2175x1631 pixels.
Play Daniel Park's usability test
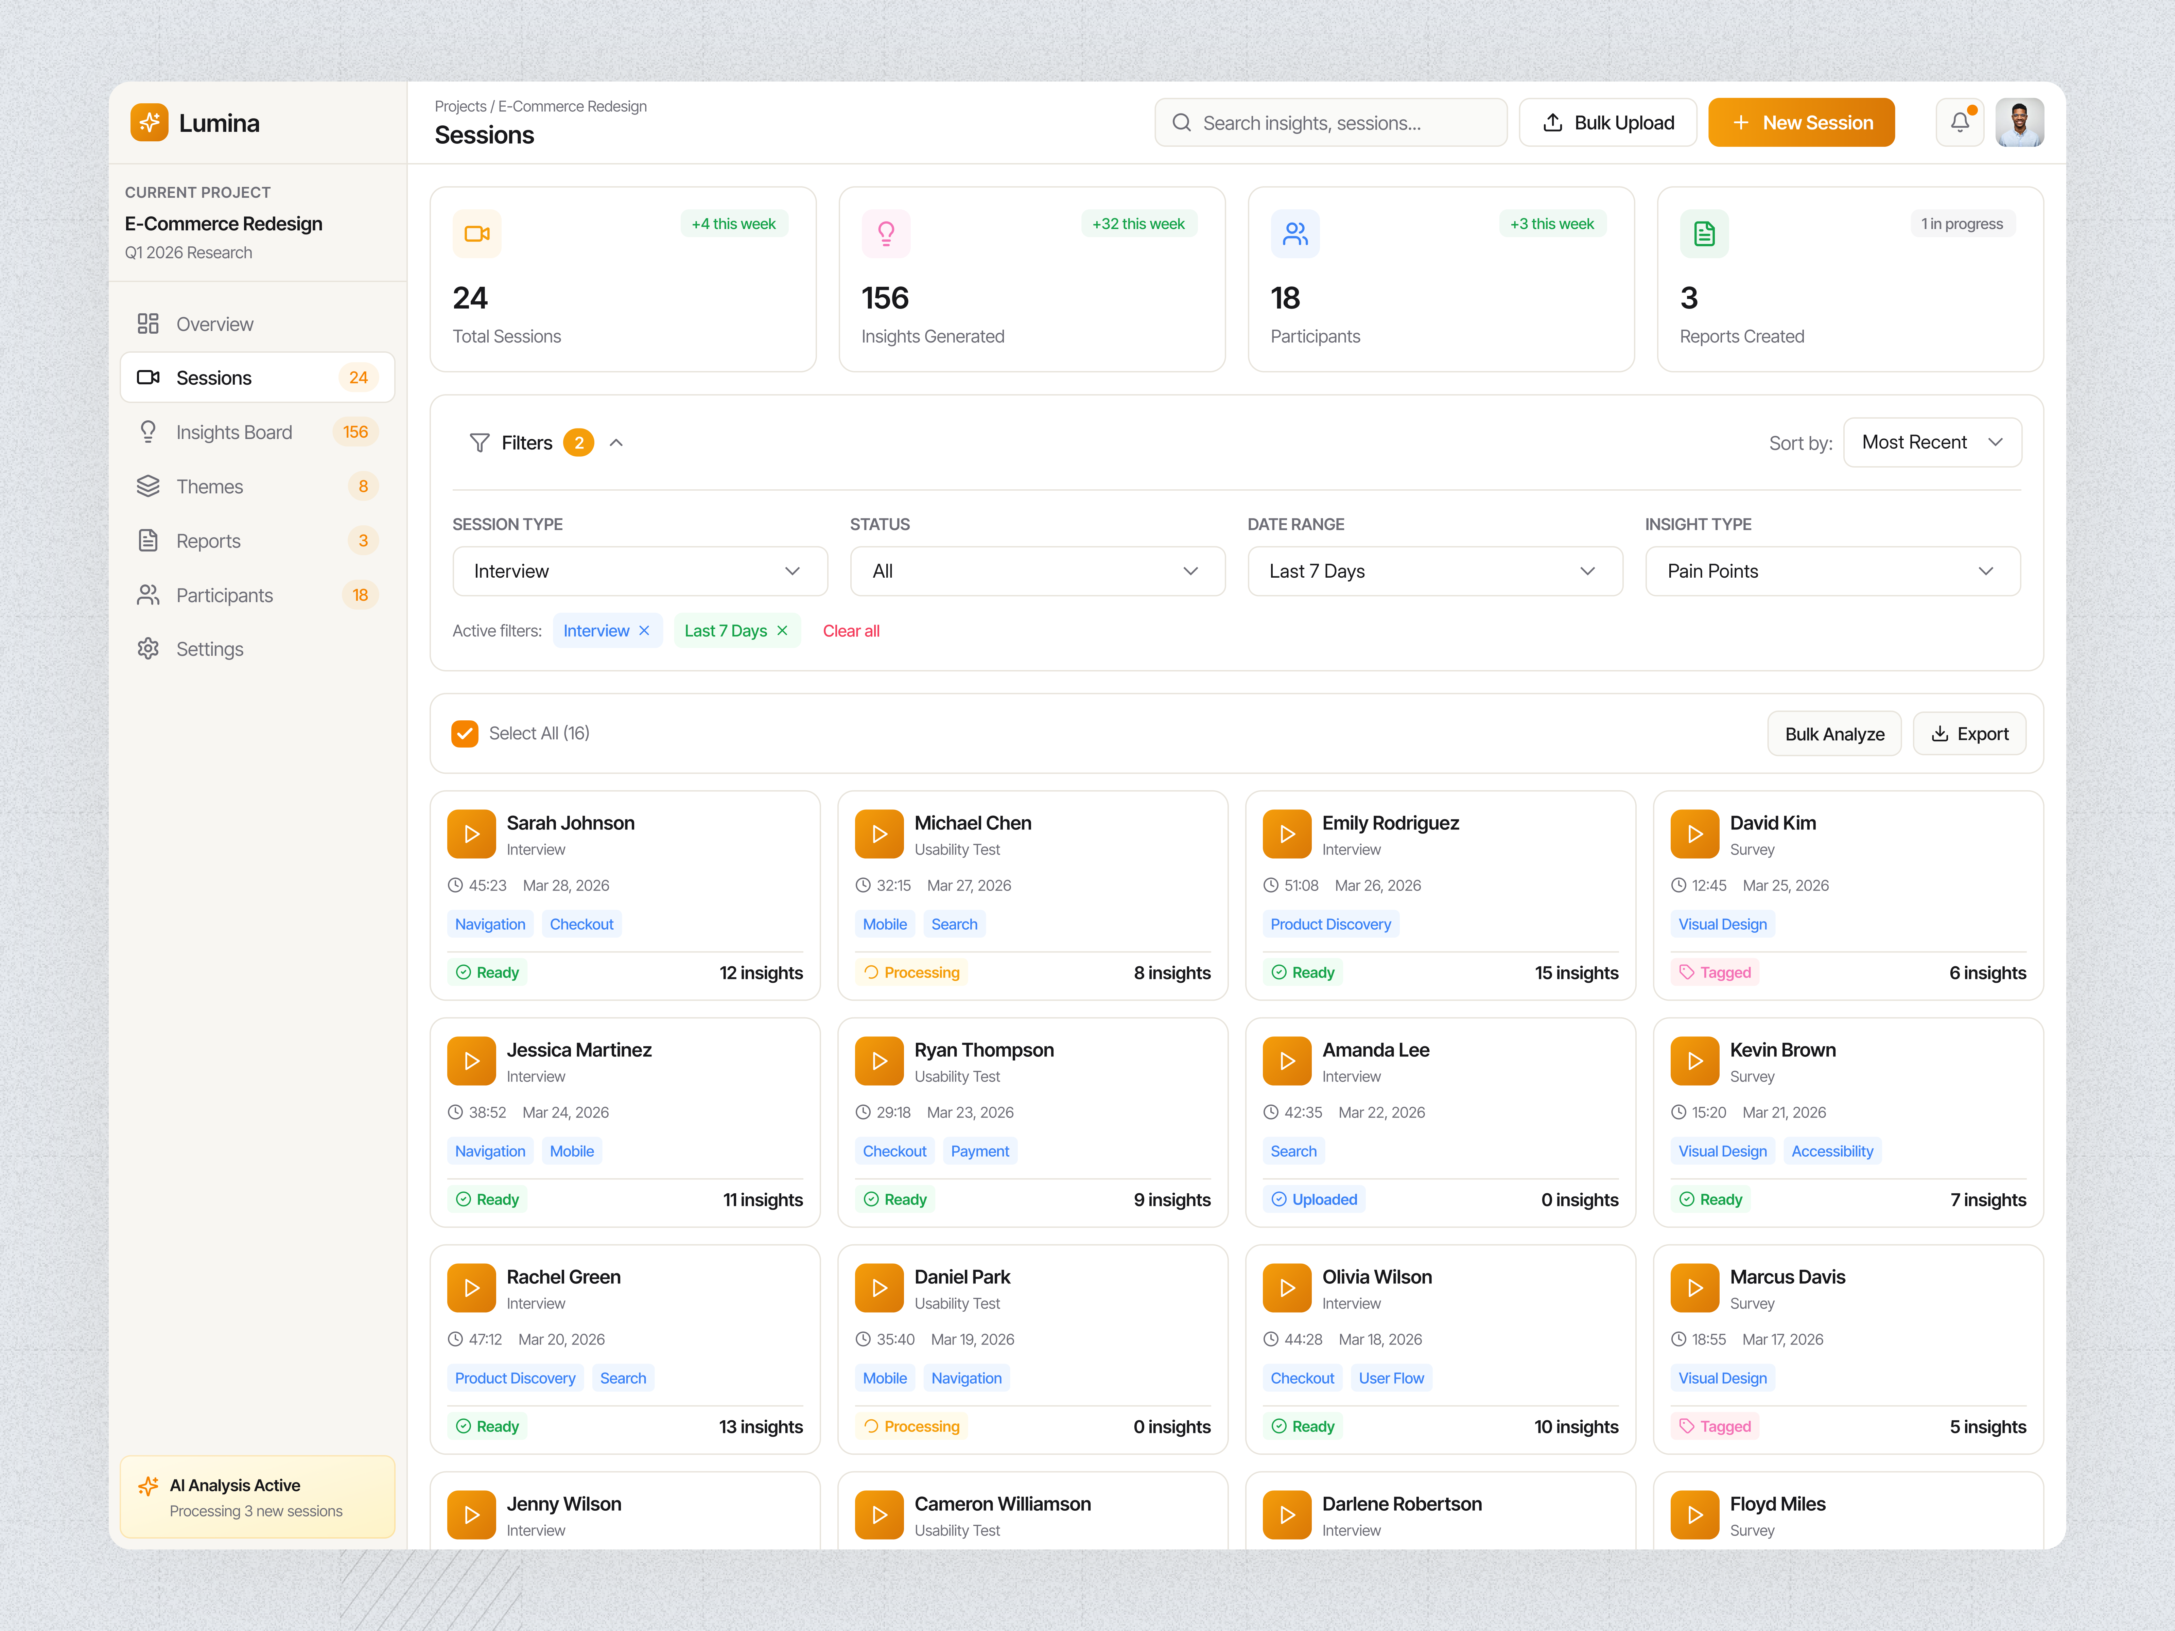[879, 1288]
